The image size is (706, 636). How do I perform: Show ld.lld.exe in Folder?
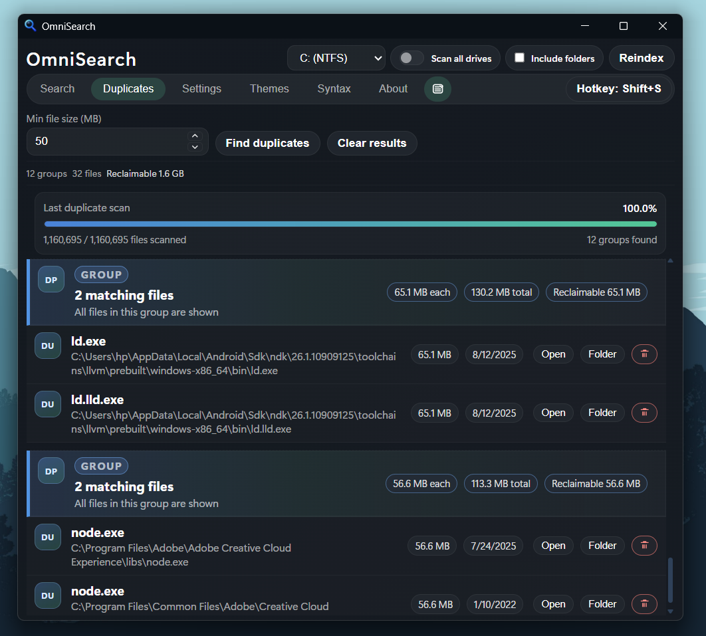(602, 413)
